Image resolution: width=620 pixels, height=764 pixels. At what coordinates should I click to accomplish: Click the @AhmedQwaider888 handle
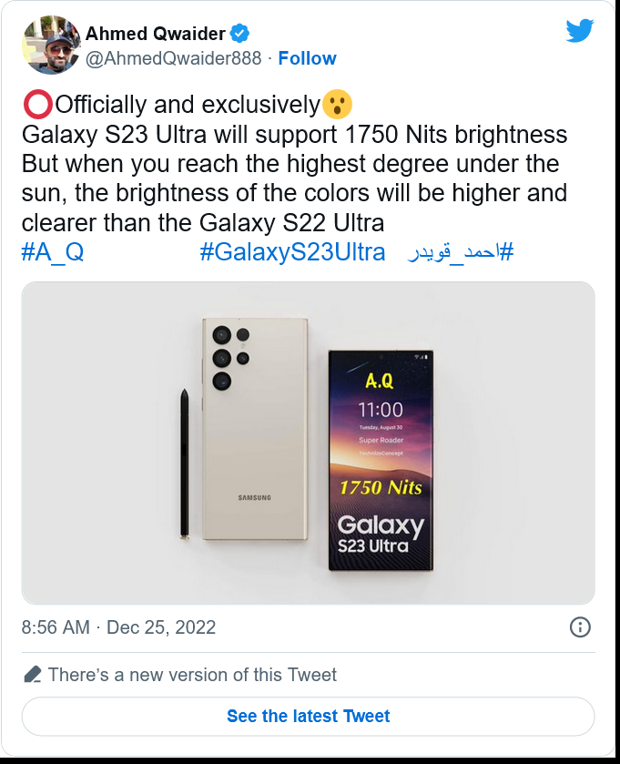(x=173, y=58)
